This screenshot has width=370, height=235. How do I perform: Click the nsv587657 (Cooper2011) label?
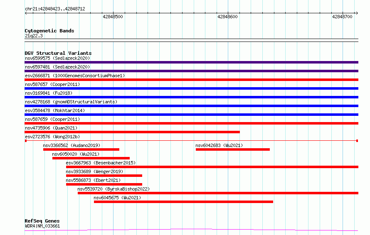pos(52,84)
